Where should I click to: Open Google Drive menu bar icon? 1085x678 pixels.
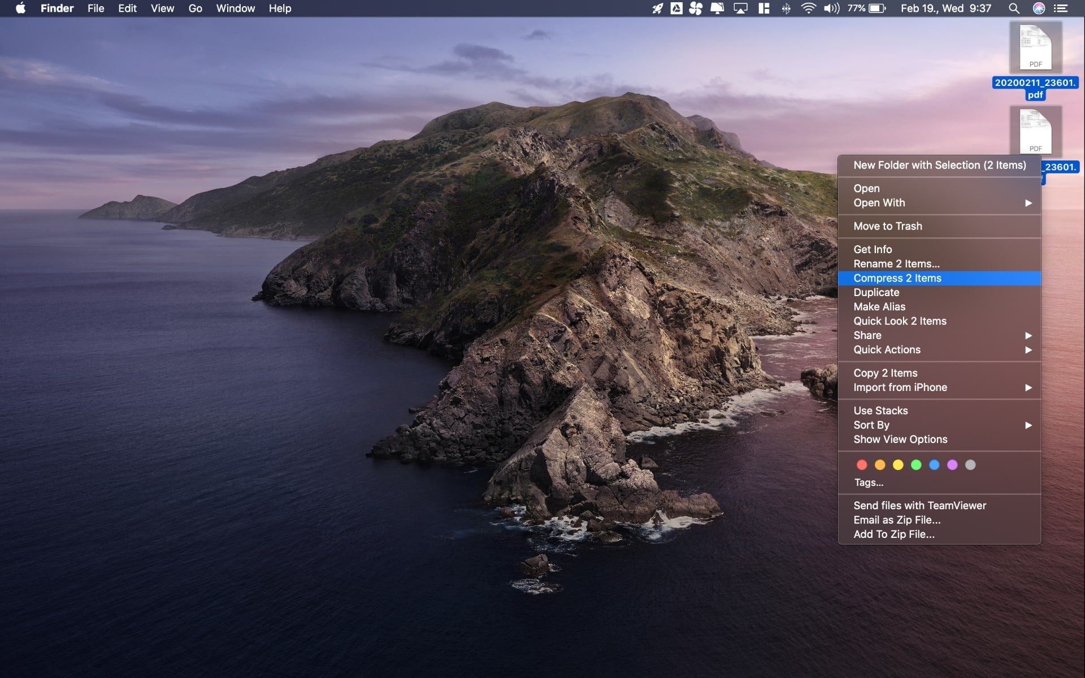pos(676,8)
